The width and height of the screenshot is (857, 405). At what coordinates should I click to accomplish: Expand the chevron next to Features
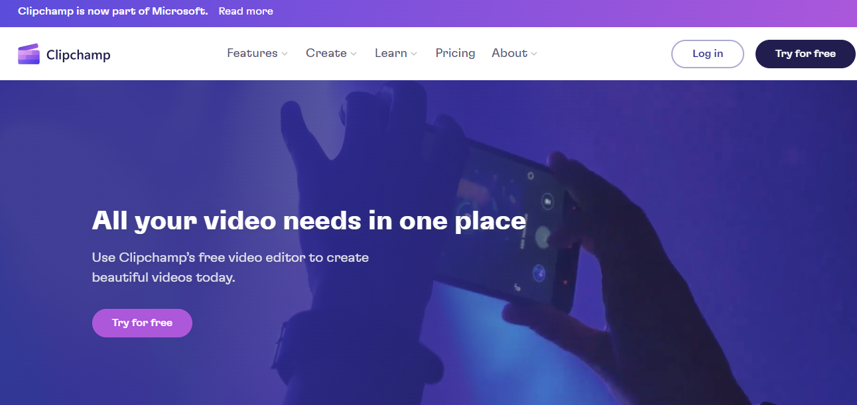tap(285, 54)
